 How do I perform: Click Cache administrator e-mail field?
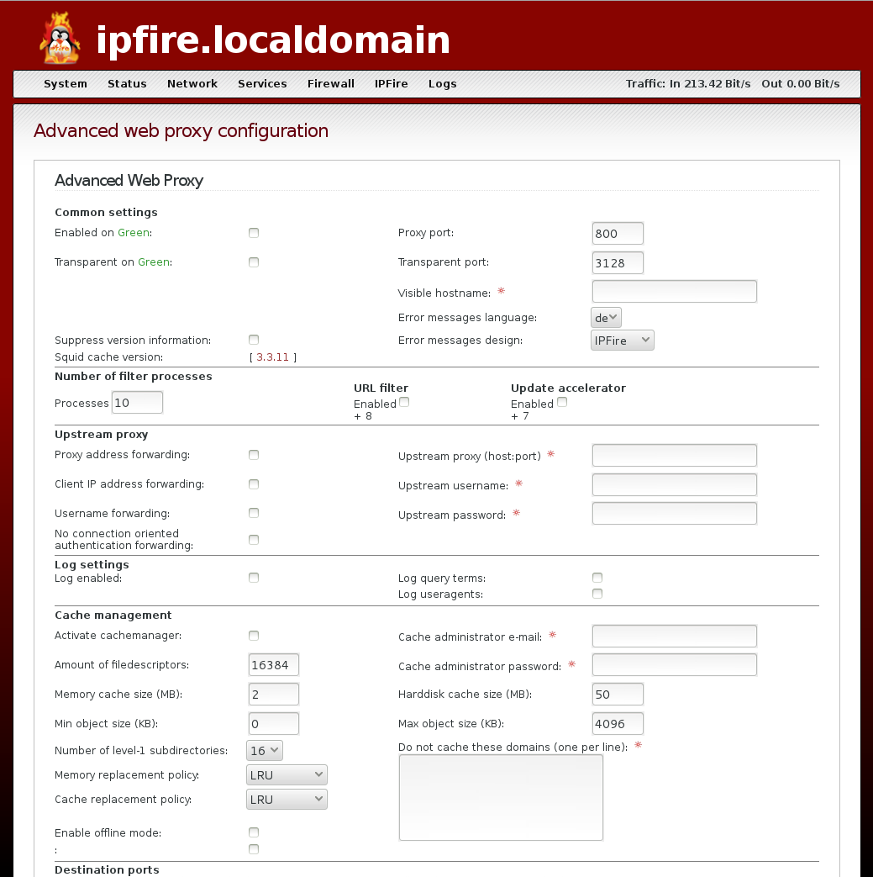[675, 637]
